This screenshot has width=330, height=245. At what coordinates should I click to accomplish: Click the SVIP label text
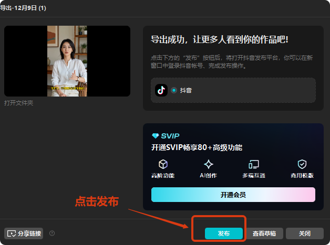click(x=170, y=136)
